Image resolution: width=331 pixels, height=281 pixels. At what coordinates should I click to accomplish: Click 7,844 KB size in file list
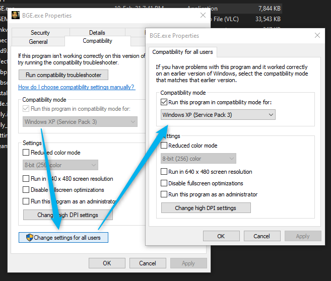pyautogui.click(x=270, y=9)
